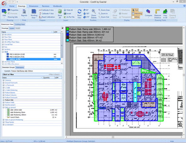Select trench finish dimension row
The image size is (186, 143).
[x=32, y=117]
